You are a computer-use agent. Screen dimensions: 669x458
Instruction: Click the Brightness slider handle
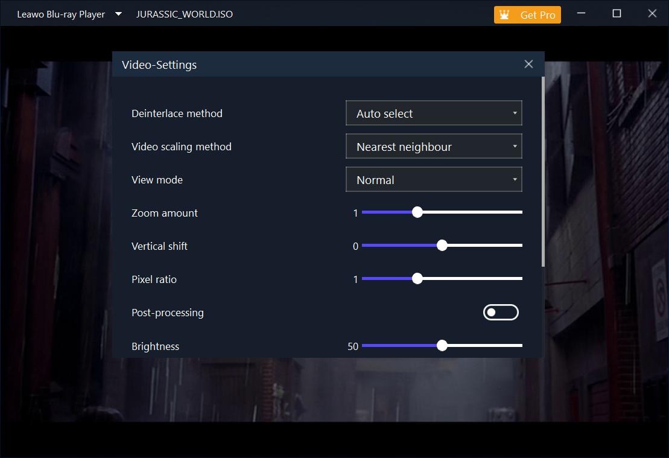pos(442,346)
